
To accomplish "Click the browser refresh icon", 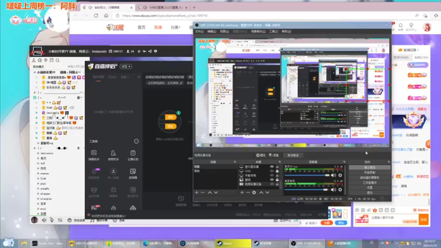I will click(x=96, y=16).
